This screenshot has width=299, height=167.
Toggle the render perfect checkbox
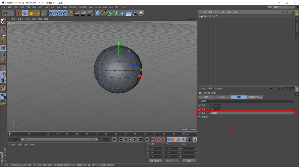(211, 117)
